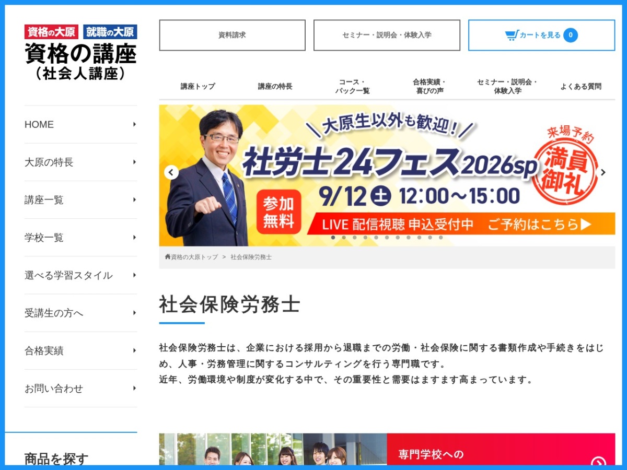Click the red 資格の大原 logo

[x=51, y=32]
